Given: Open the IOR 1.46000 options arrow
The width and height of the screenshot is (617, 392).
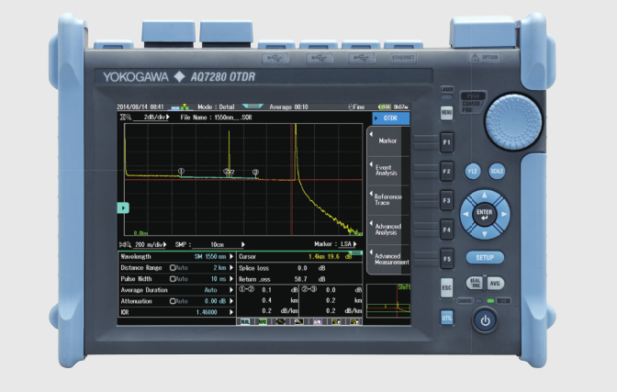Looking at the screenshot, I should [231, 312].
